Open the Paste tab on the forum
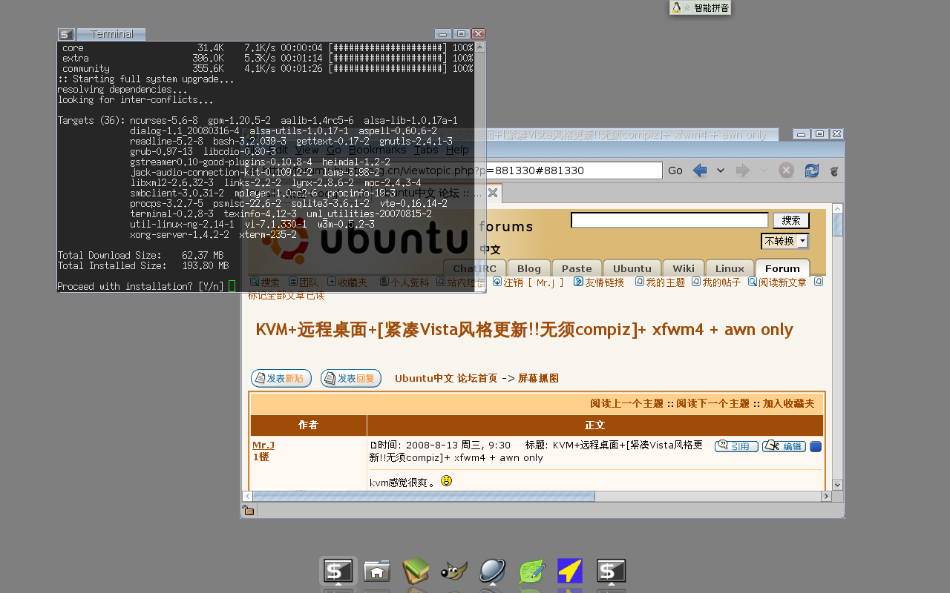Viewport: 950px width, 593px height. pos(577,268)
